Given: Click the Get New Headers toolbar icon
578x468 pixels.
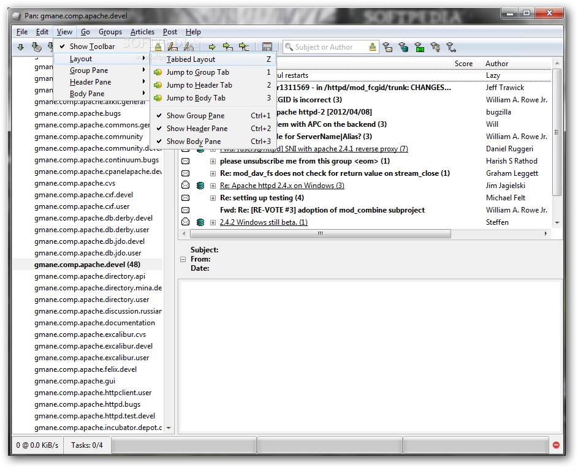Looking at the screenshot, I should (21, 47).
